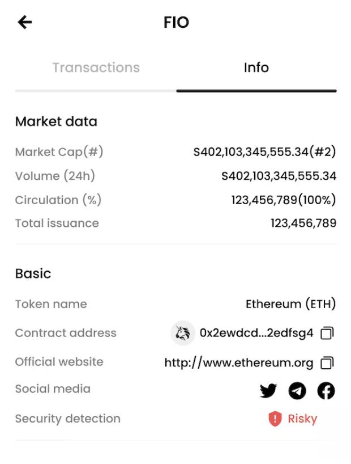Open the Telegram social media link
Viewport: 351px width, 464px height.
click(297, 391)
